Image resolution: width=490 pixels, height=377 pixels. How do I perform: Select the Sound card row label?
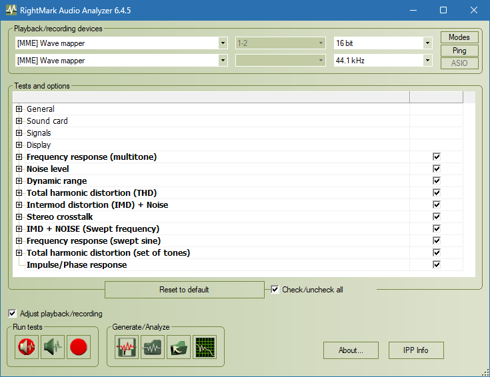coord(47,121)
